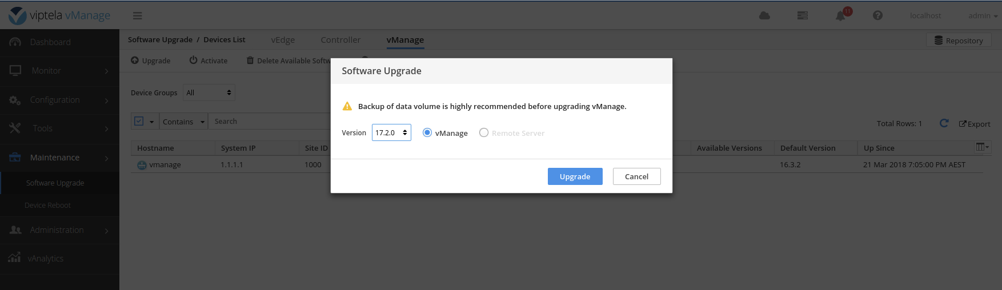Switch to the Controller tab
The width and height of the screenshot is (1002, 290).
[340, 40]
